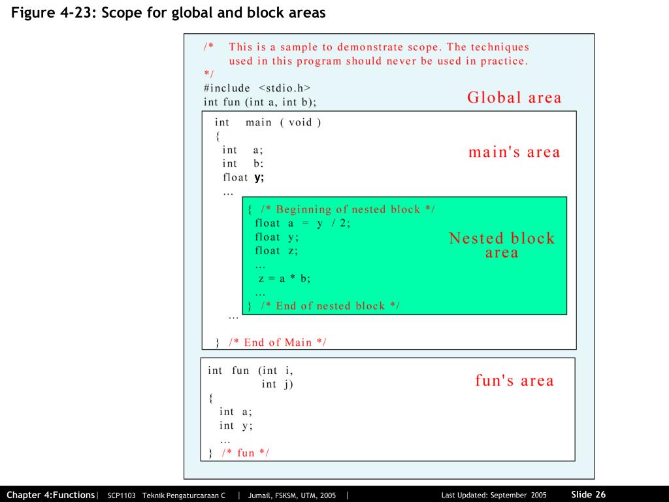
Task: Click the 'z = a * b;' statement
Action: click(x=284, y=278)
